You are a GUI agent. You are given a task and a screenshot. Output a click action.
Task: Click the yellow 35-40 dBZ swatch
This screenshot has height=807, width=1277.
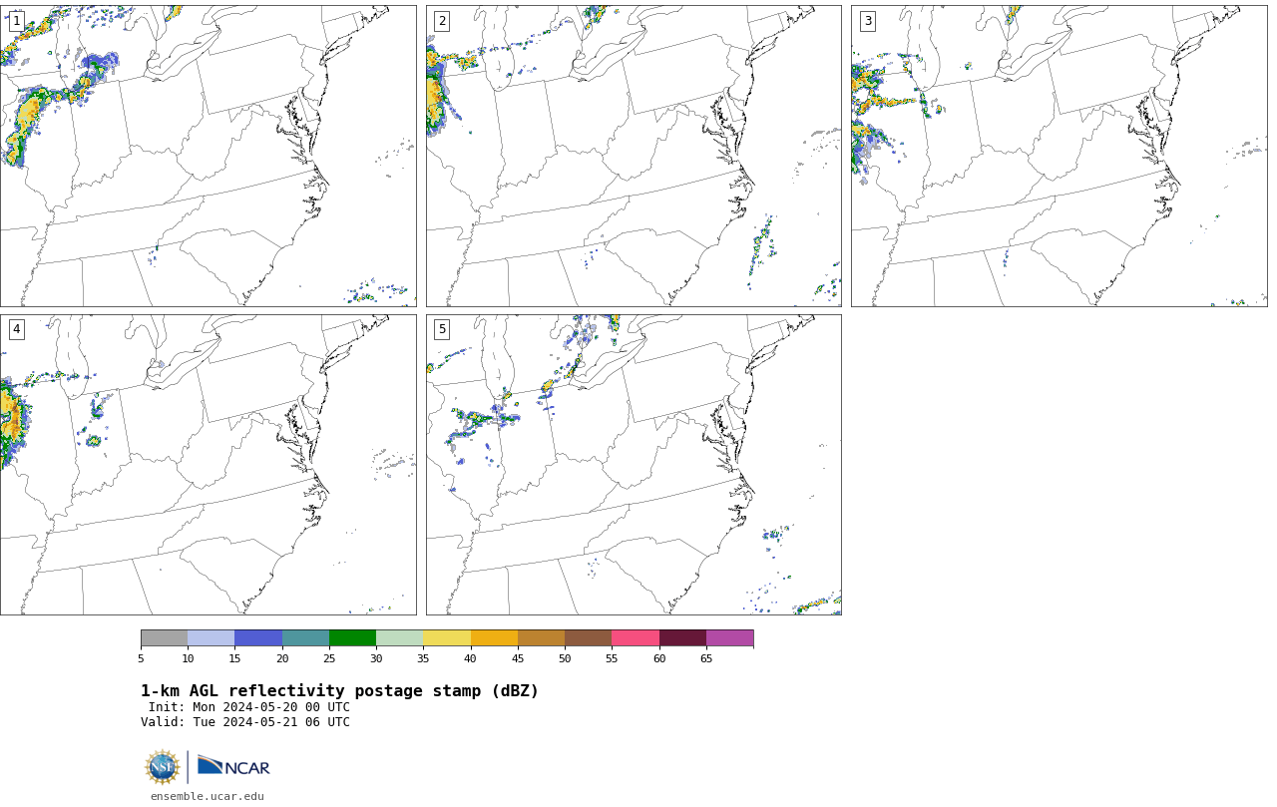point(447,638)
